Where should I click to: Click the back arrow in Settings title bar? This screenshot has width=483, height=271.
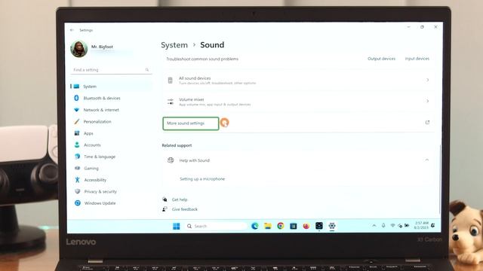pos(72,30)
